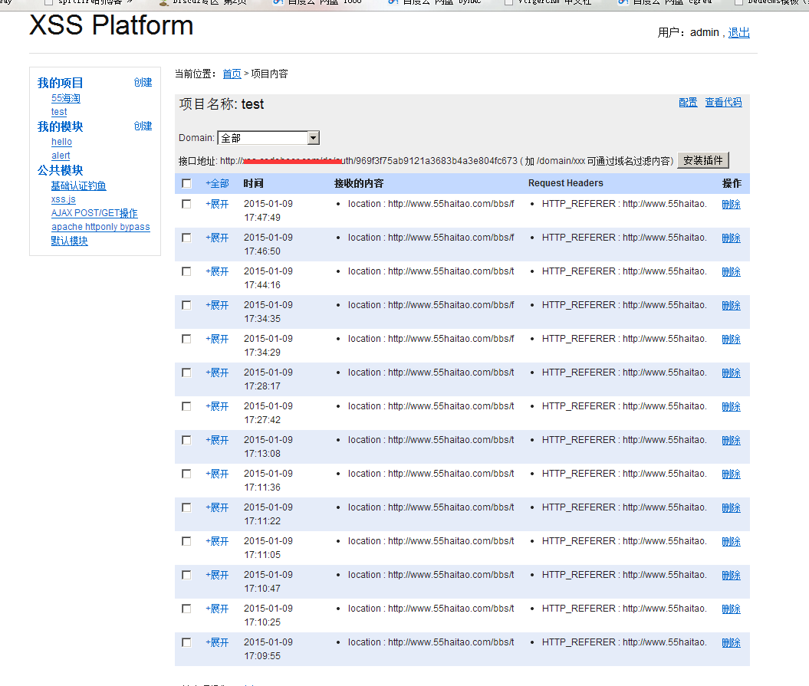Viewport: 809px width, 686px height.
Task: Expand the 17:10:25 record details
Action: pos(217,609)
